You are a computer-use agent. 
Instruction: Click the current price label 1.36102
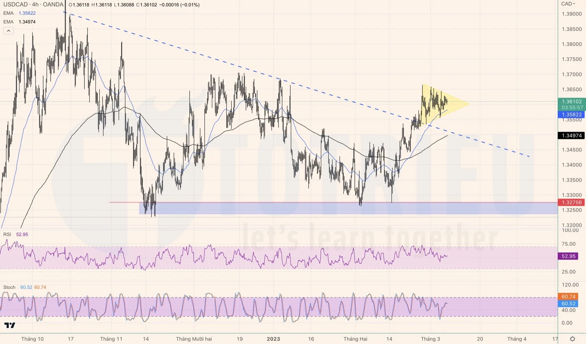pos(572,102)
